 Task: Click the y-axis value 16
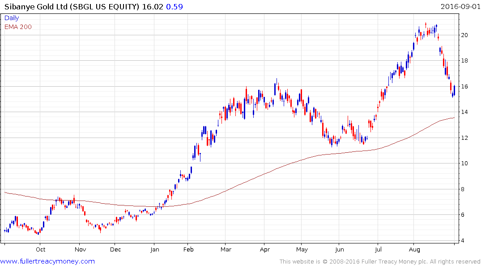point(464,87)
